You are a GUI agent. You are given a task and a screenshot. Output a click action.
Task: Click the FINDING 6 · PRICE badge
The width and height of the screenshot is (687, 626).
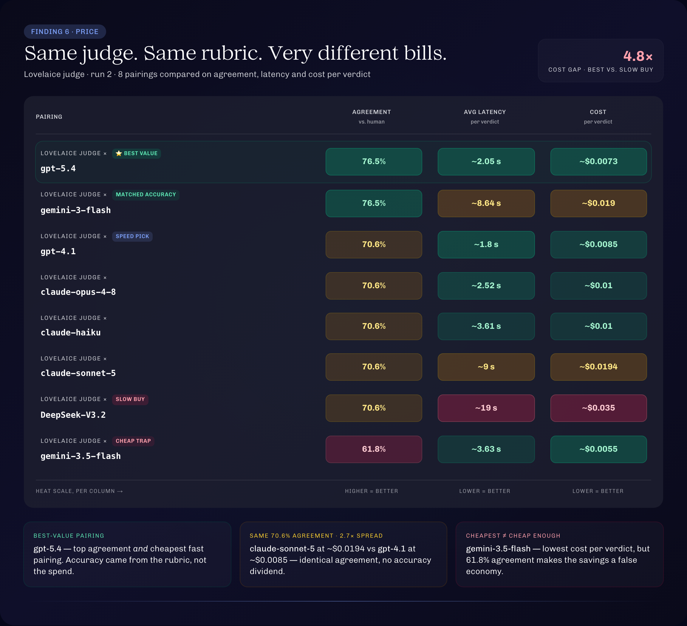click(x=65, y=32)
